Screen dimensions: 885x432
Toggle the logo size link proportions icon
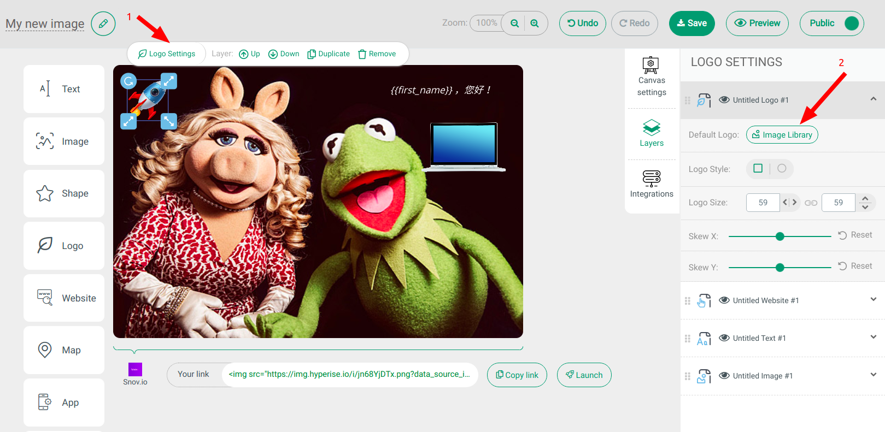[x=811, y=203]
